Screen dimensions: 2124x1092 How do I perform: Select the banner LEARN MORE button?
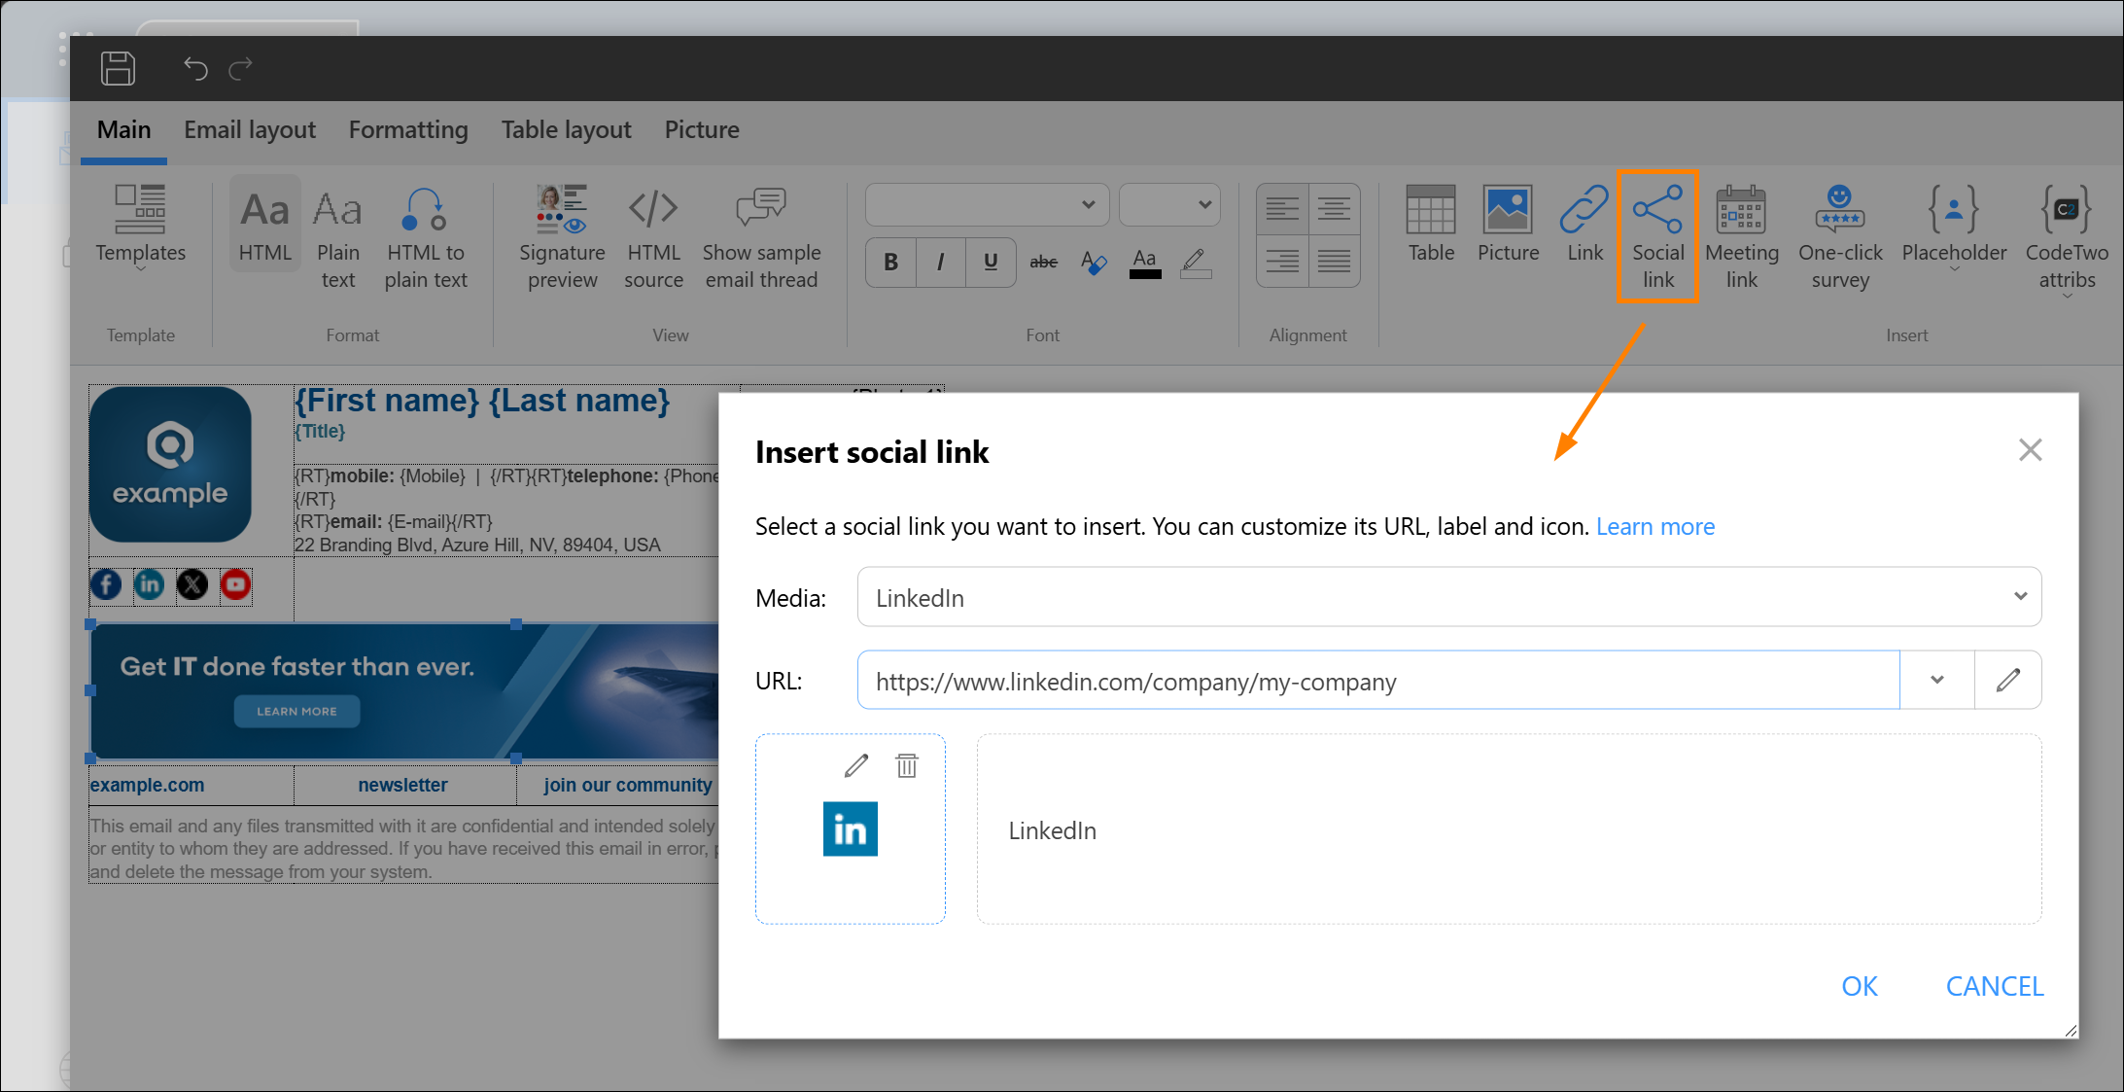click(296, 712)
